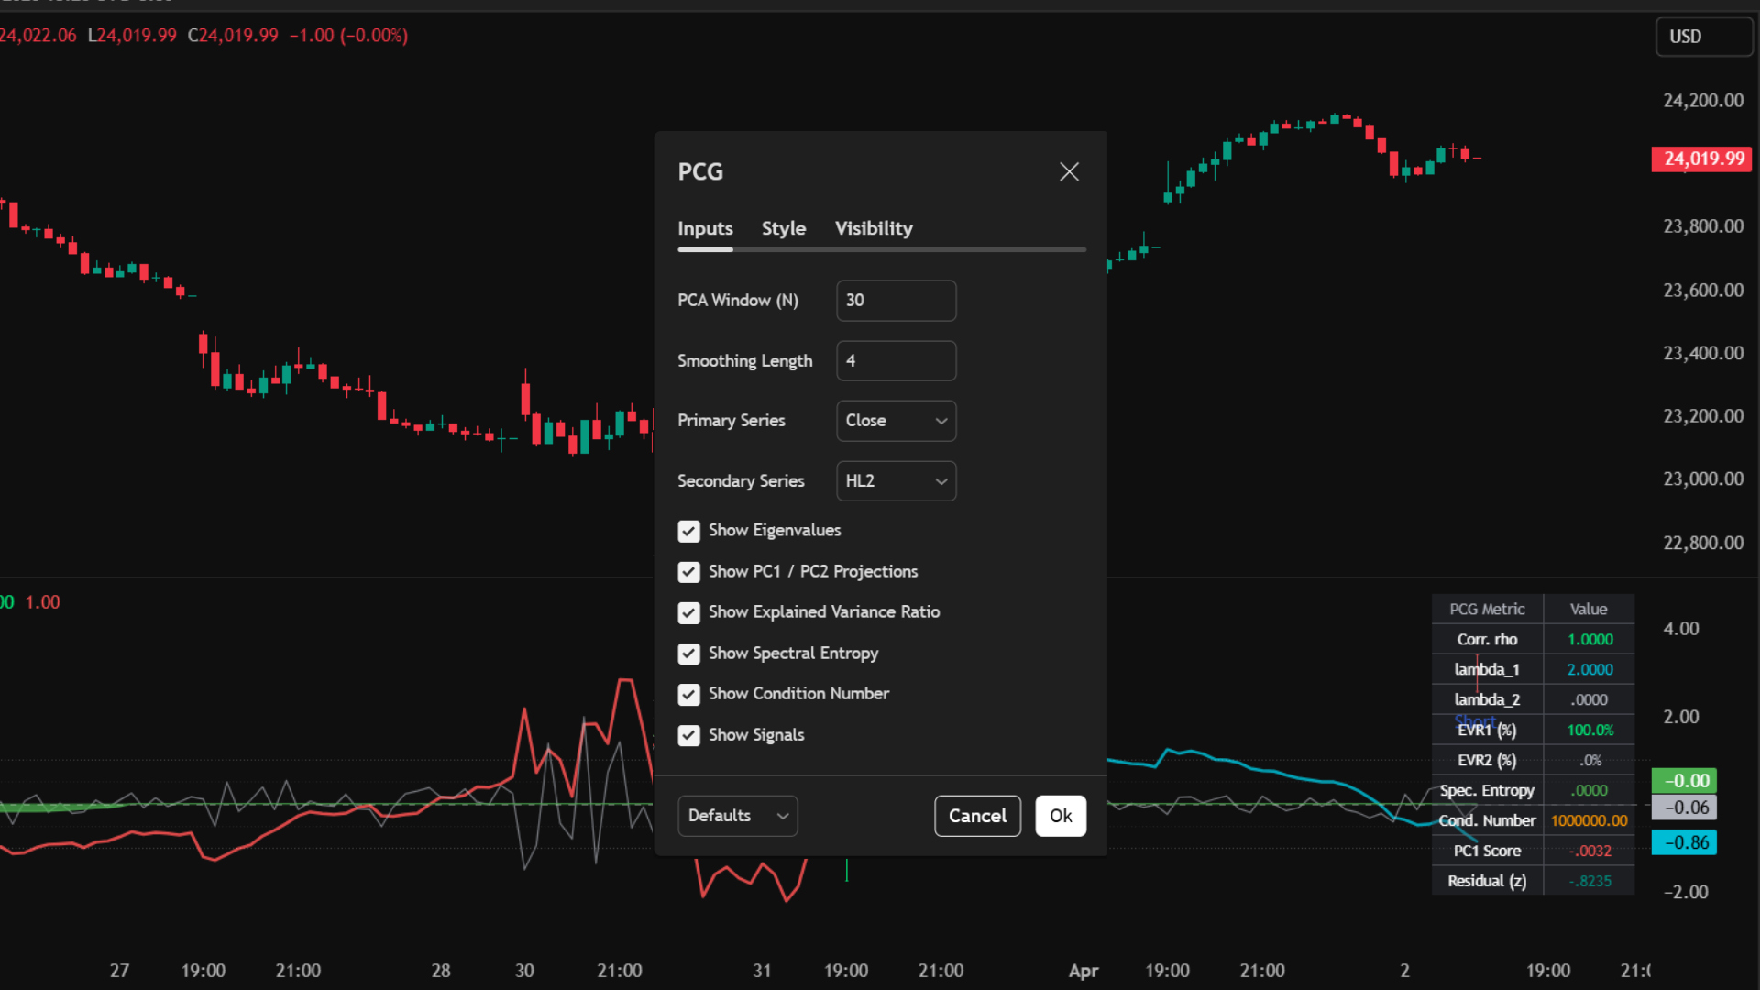
Task: Disable Show Condition Number
Action: tap(688, 694)
